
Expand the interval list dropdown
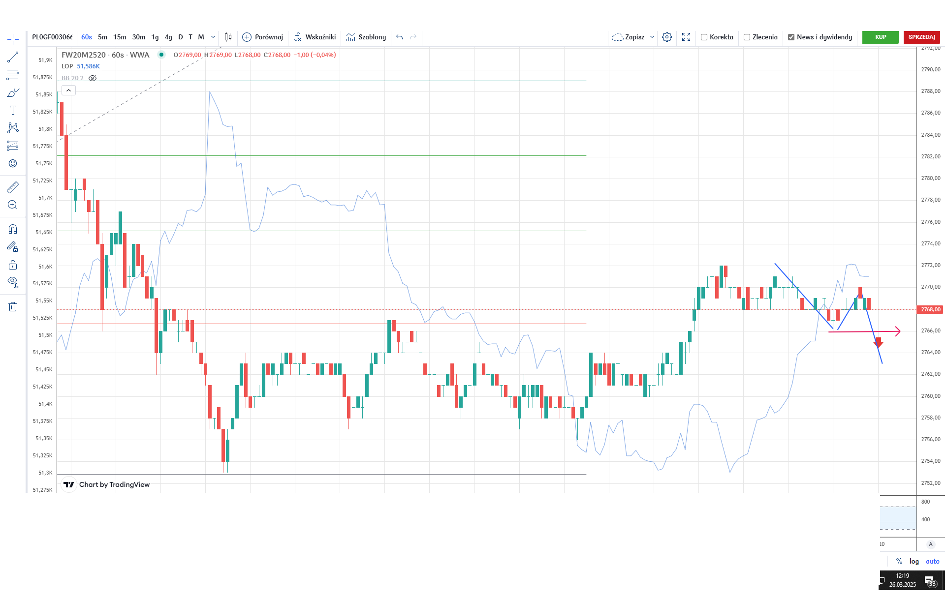pos(213,37)
